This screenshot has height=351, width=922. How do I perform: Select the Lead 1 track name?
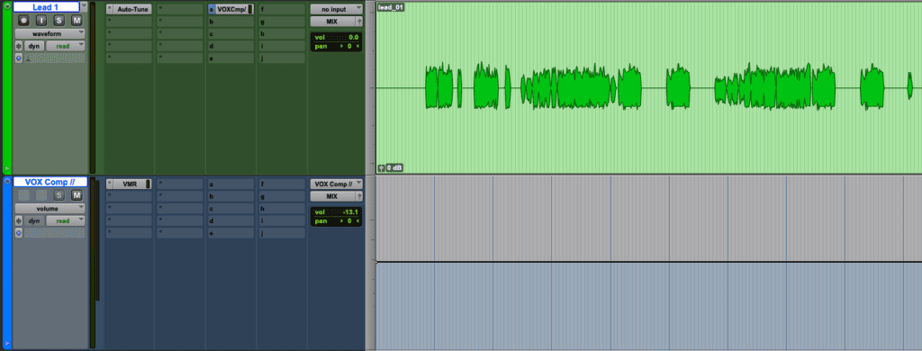click(x=47, y=7)
